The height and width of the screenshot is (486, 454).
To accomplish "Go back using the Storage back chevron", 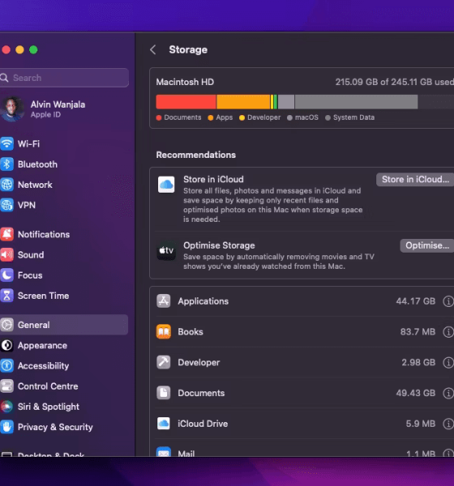I will 153,49.
